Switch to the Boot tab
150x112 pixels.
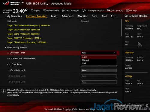point(94,16)
